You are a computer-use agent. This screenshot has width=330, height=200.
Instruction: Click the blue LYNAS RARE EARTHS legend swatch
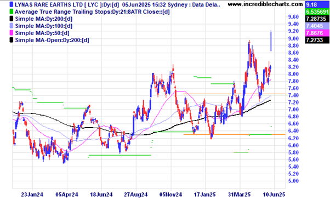pos(11,4)
